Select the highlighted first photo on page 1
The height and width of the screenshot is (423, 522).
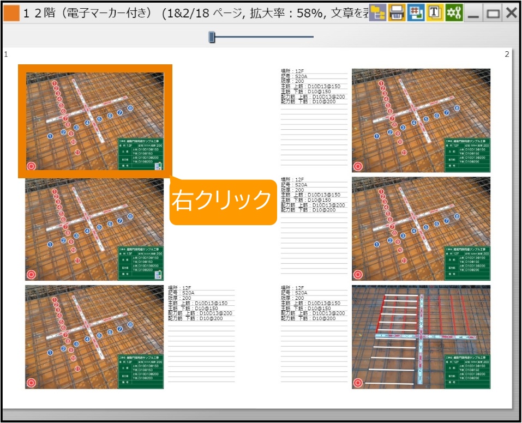point(95,121)
